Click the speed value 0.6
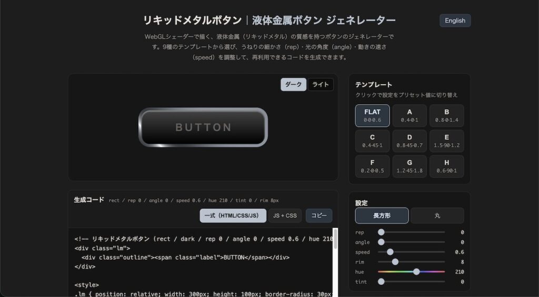The image size is (539, 297). (x=459, y=252)
